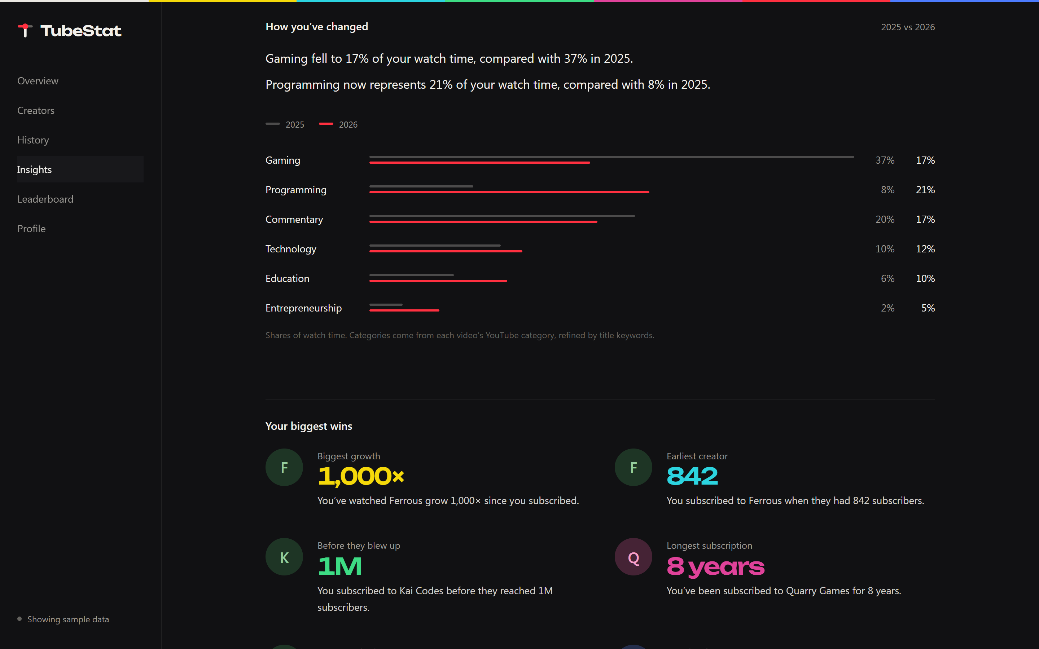Click the Gaming 2026 red bar

pos(479,163)
